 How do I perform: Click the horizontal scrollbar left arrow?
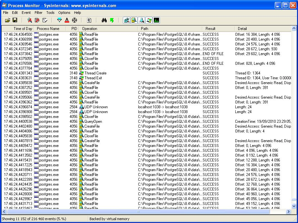(x=4, y=211)
